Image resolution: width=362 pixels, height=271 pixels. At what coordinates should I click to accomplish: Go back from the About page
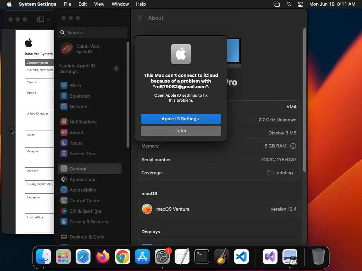[x=140, y=18]
